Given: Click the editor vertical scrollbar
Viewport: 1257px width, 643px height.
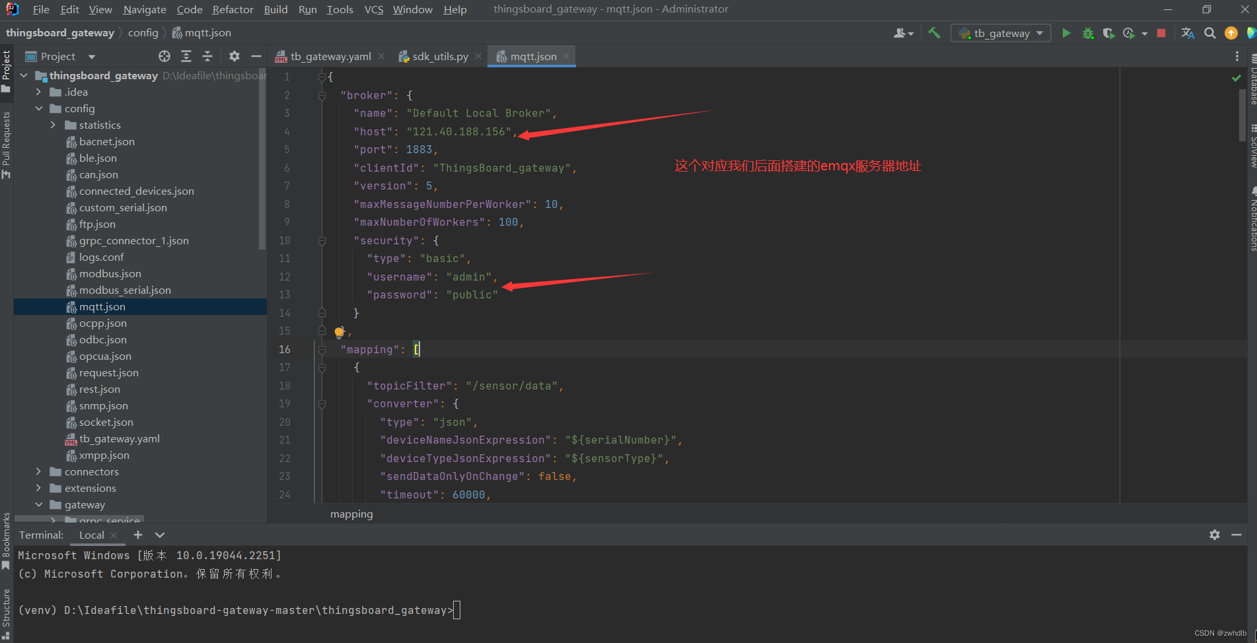Looking at the screenshot, I should coord(1242,115).
